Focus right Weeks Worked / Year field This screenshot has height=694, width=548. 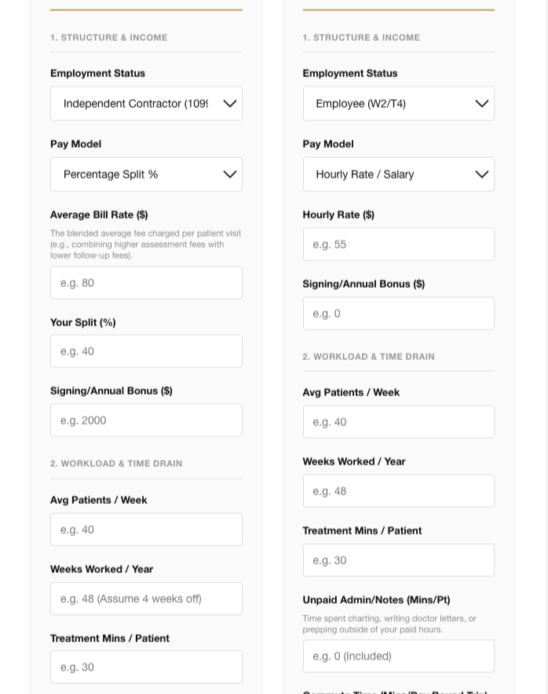tap(398, 491)
